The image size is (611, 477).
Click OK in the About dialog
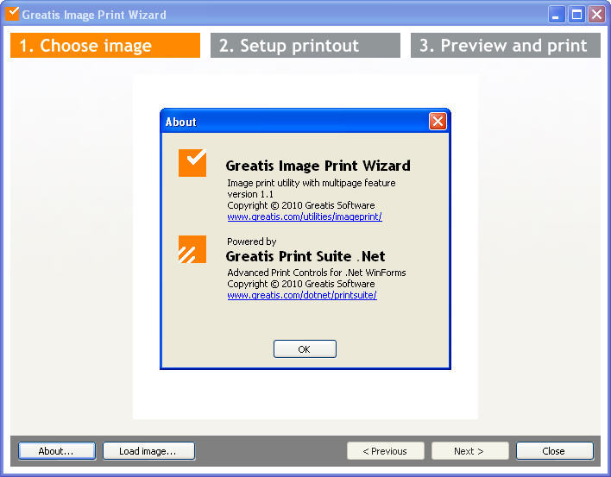pos(305,348)
